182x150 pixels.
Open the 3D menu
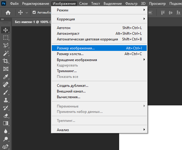coord(143,4)
